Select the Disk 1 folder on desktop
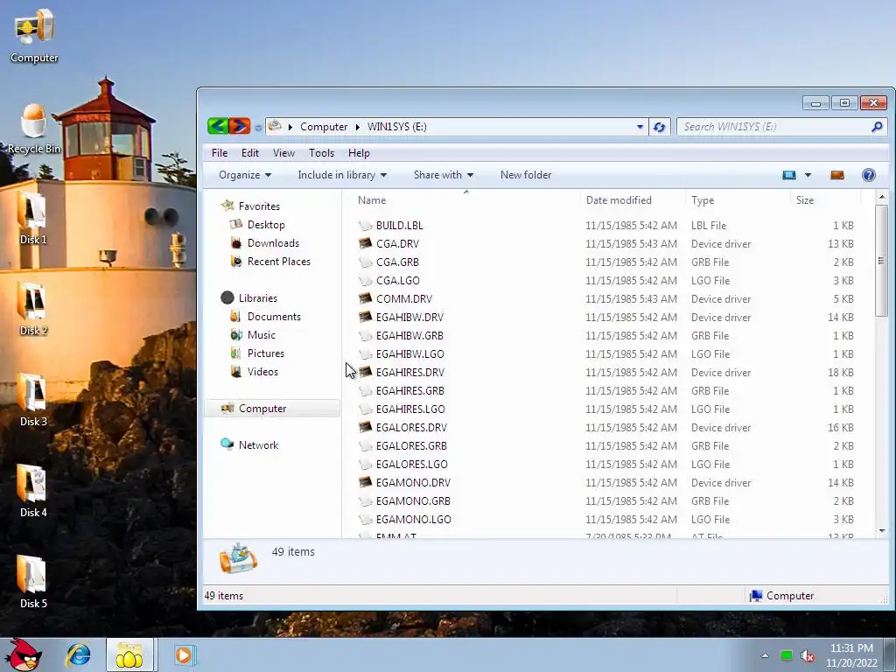The image size is (896, 672). (32, 218)
